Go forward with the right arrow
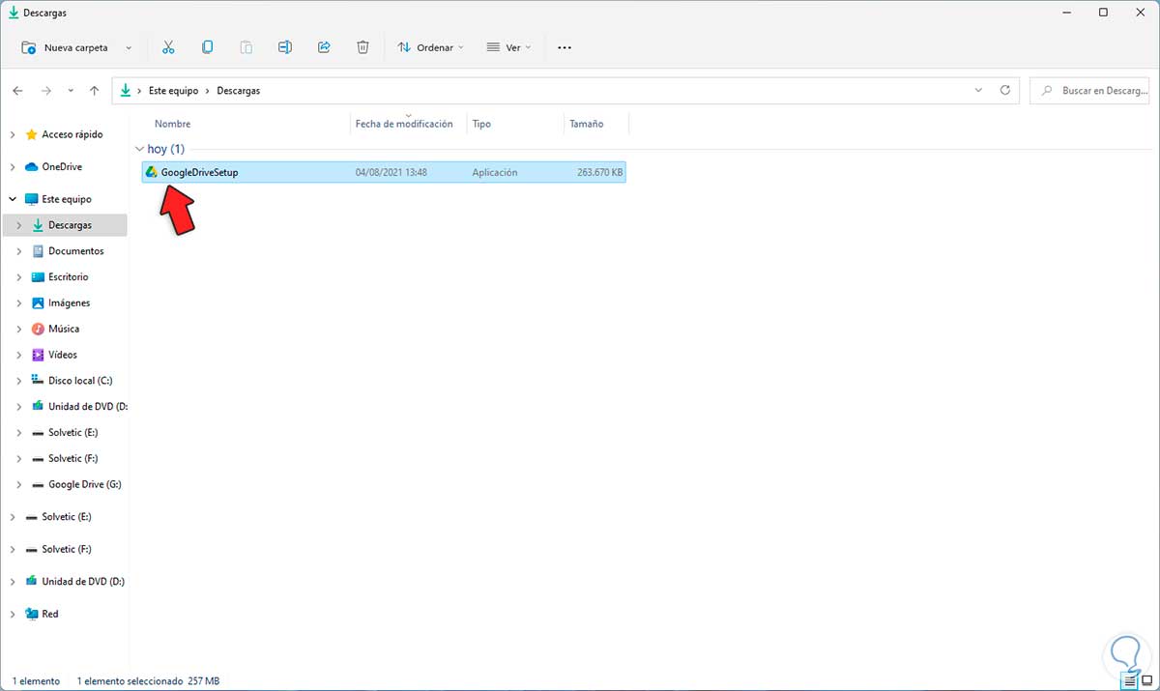The image size is (1160, 691). tap(45, 91)
